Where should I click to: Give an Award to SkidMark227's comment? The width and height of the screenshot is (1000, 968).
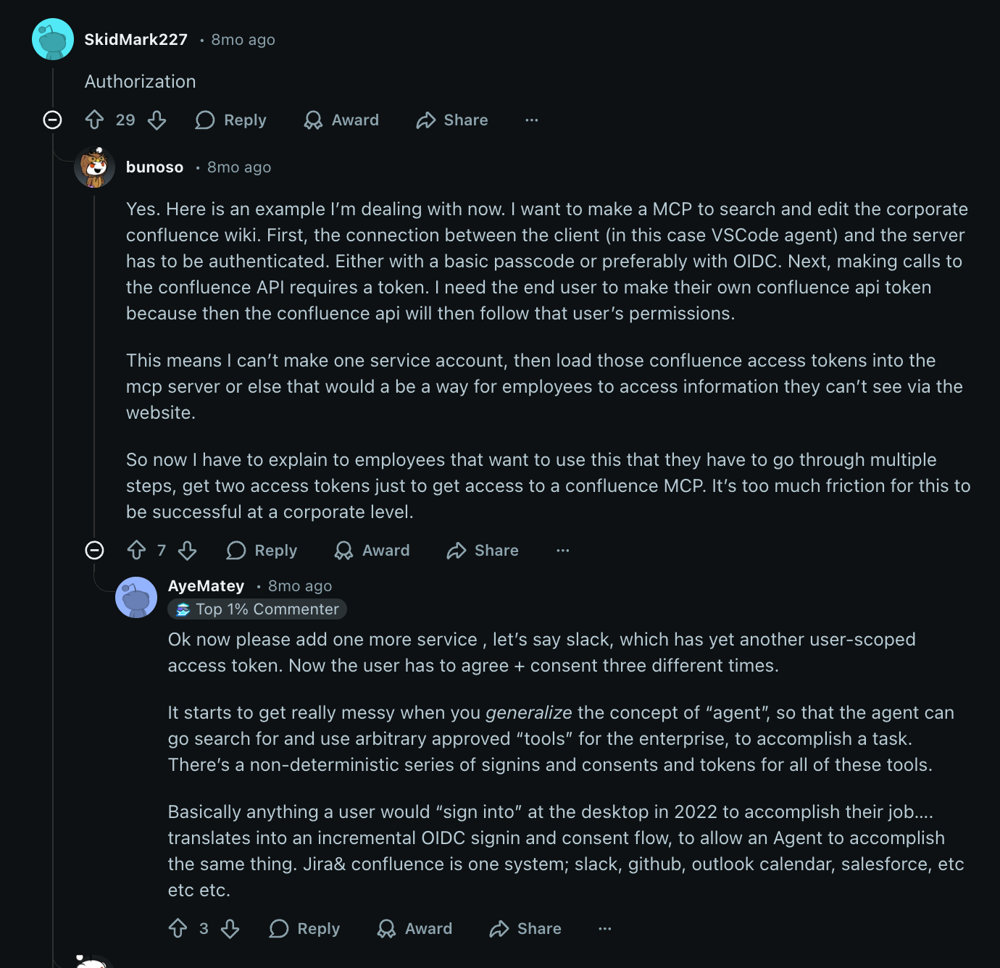[x=341, y=120]
